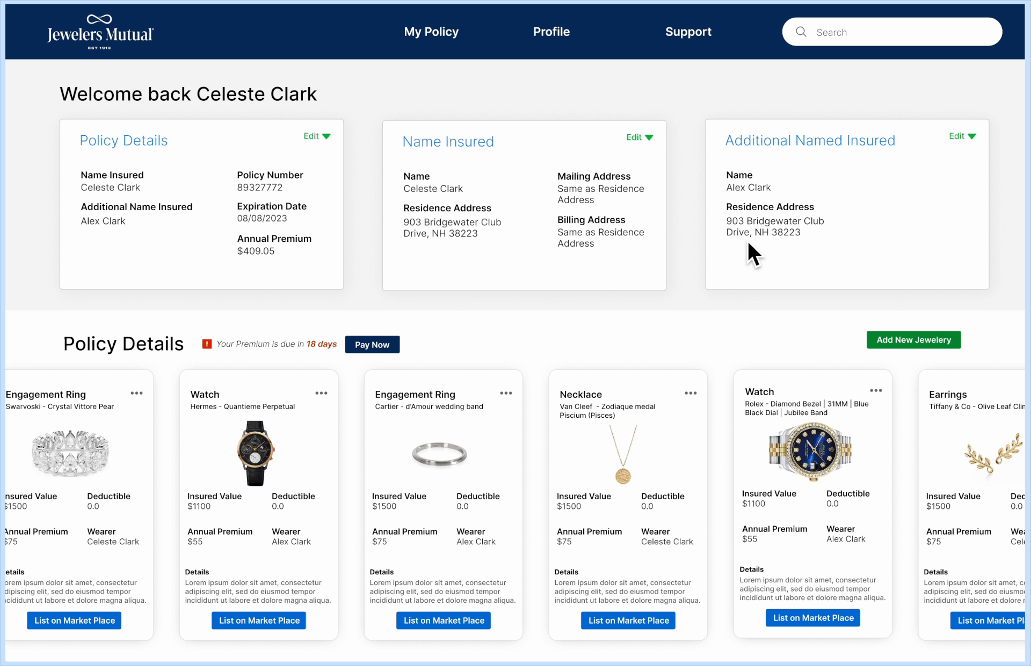
Task: Click the Jewelers Mutual logo
Action: pos(100,32)
